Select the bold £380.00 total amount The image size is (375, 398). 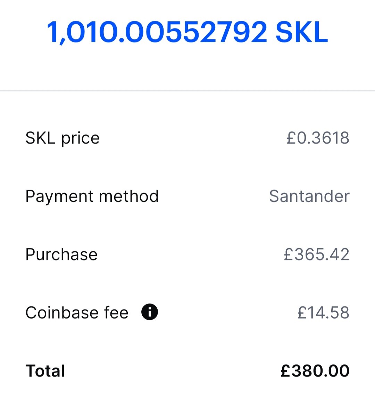(x=315, y=371)
